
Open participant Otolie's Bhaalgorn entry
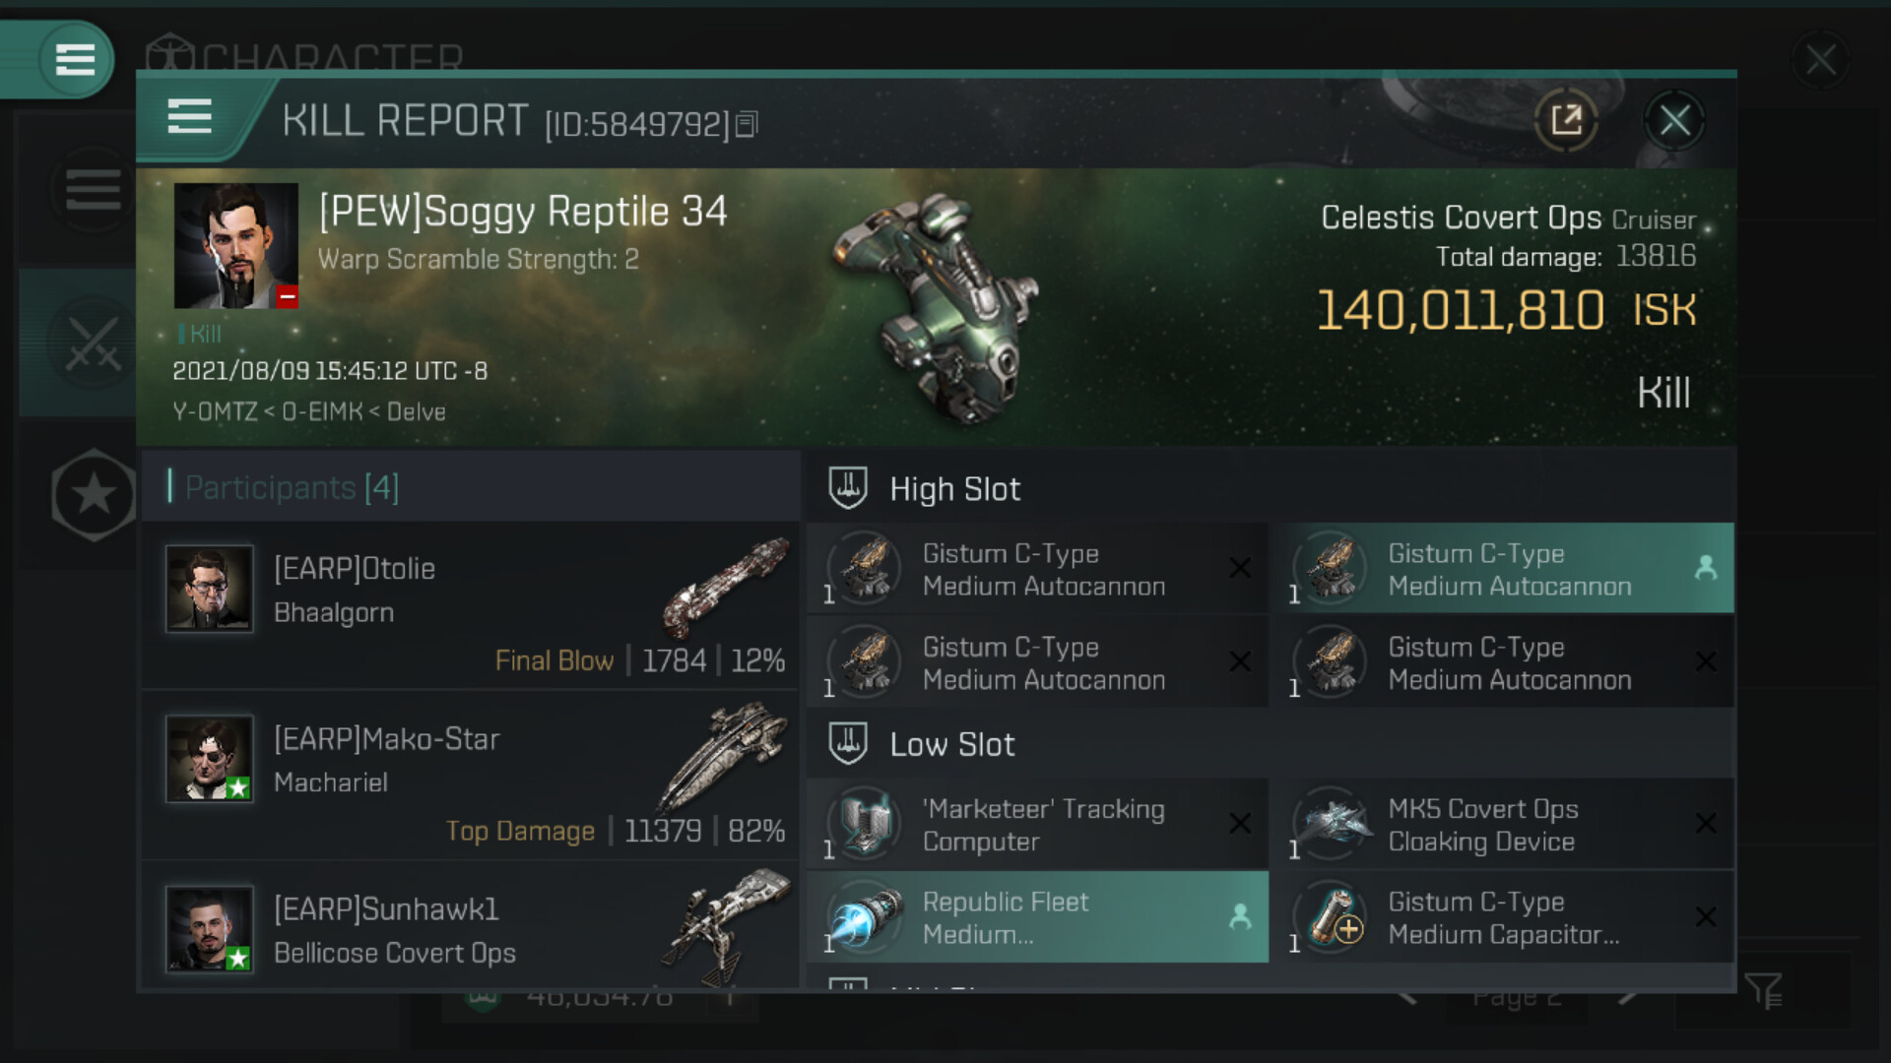coord(471,605)
